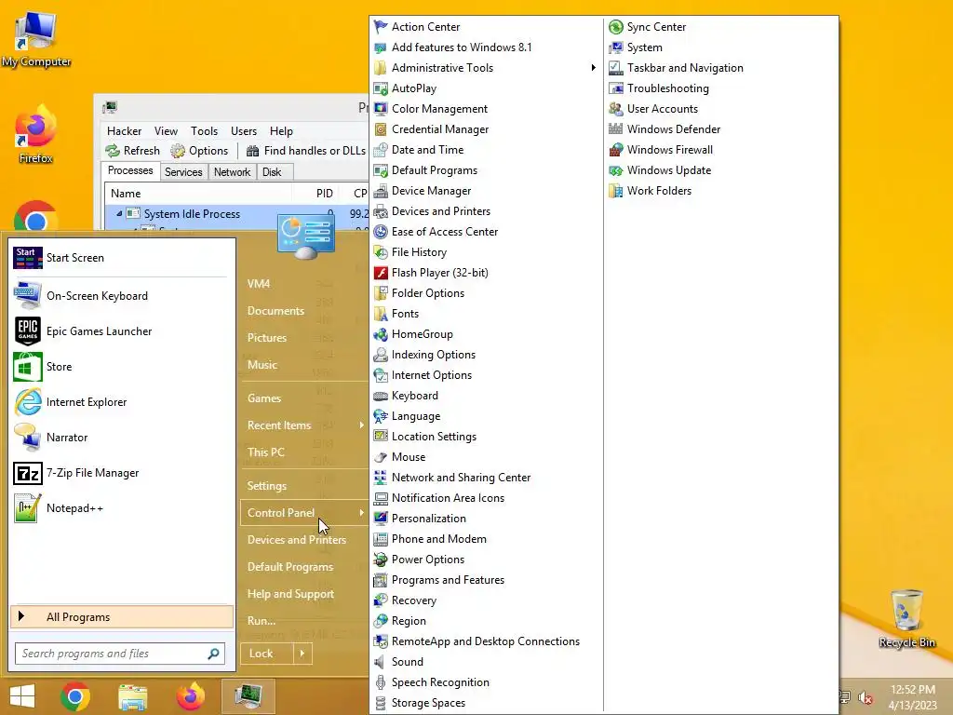This screenshot has height=715, width=953.
Task: Open Documents from Start menu
Action: [275, 311]
